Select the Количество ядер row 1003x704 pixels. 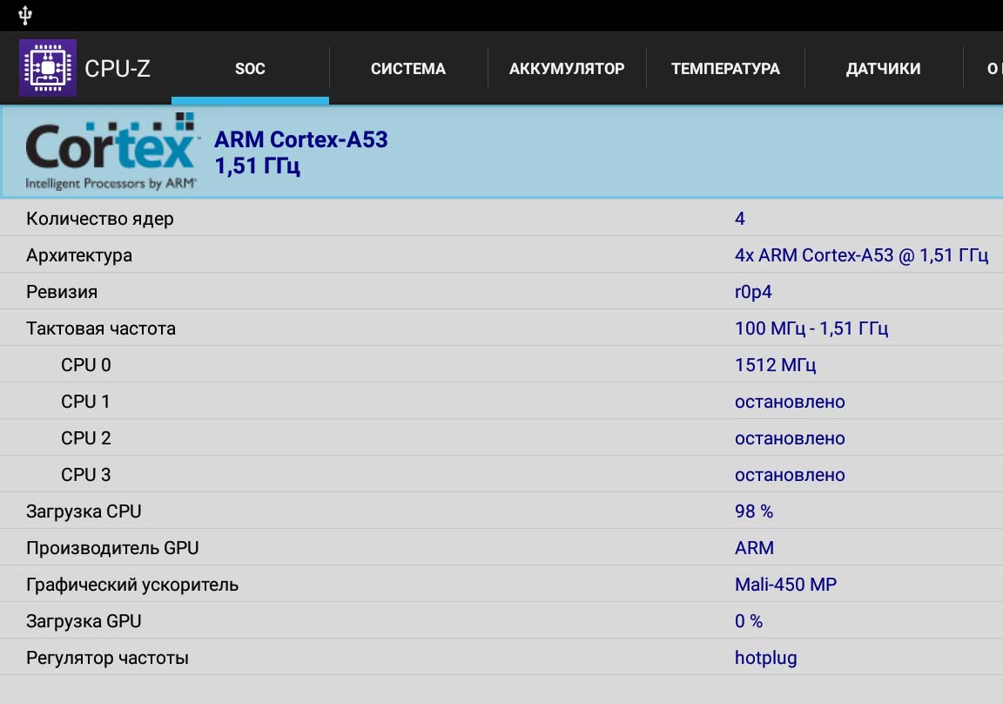click(x=501, y=219)
